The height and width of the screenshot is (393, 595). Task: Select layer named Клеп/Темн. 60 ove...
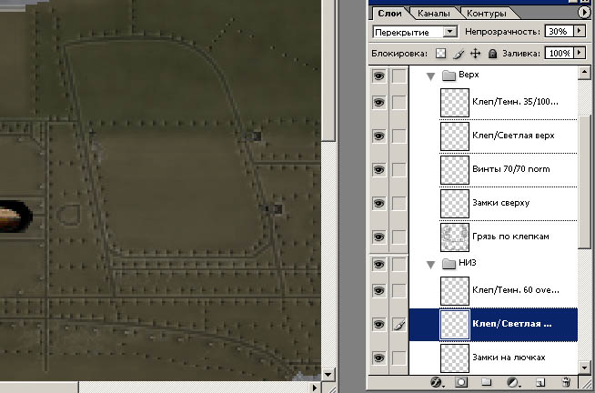click(516, 290)
